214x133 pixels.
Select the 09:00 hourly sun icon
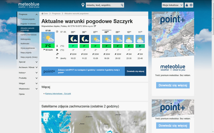(118, 39)
